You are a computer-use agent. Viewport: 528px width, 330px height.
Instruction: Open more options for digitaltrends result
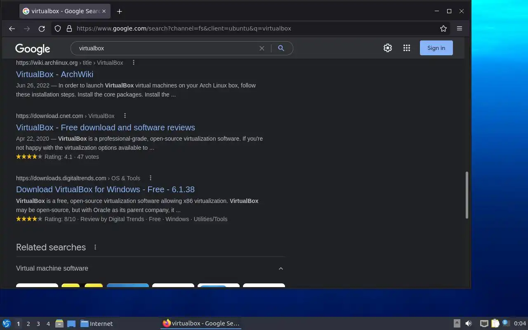pos(150,178)
